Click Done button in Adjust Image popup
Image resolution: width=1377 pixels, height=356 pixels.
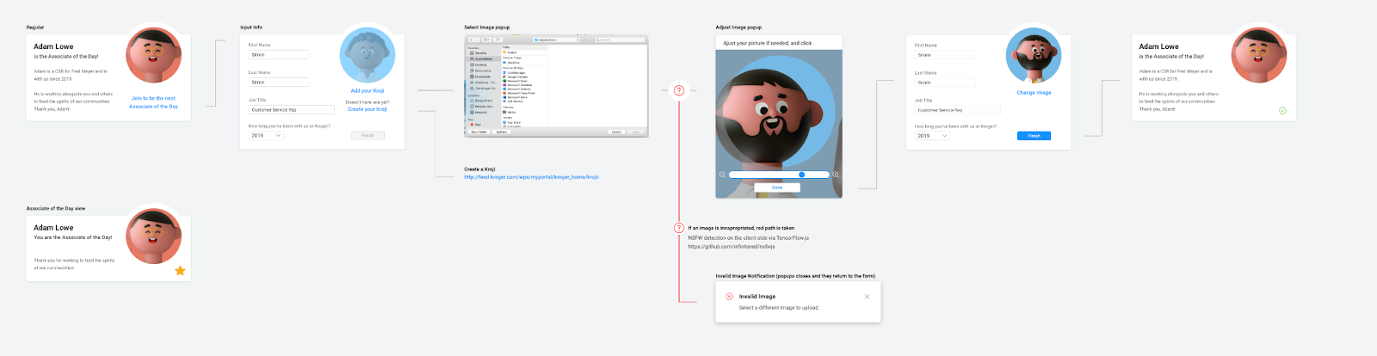[777, 187]
